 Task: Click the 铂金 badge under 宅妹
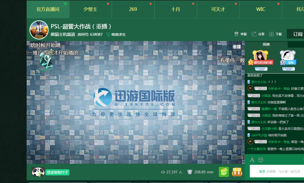click(289, 69)
